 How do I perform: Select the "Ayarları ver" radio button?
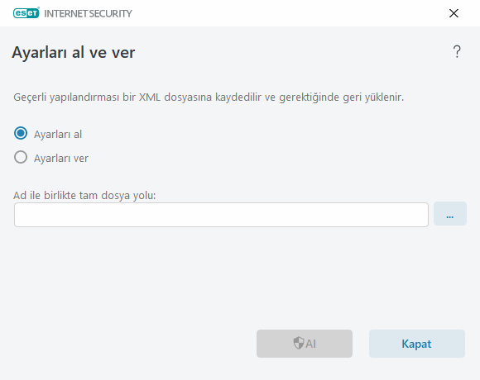[21, 157]
